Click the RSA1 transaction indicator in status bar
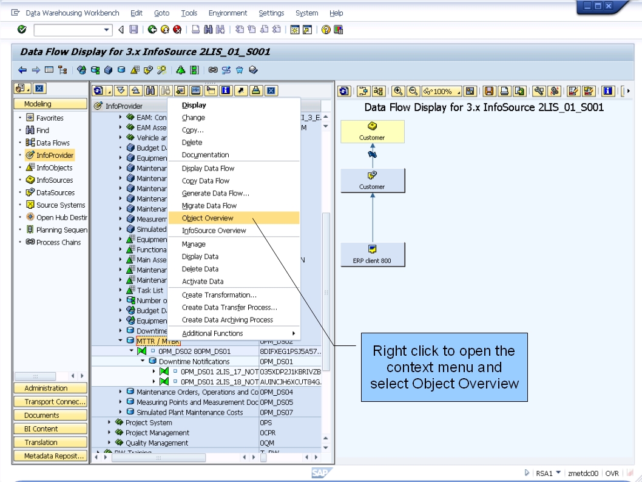The width and height of the screenshot is (642, 482). pos(544,474)
